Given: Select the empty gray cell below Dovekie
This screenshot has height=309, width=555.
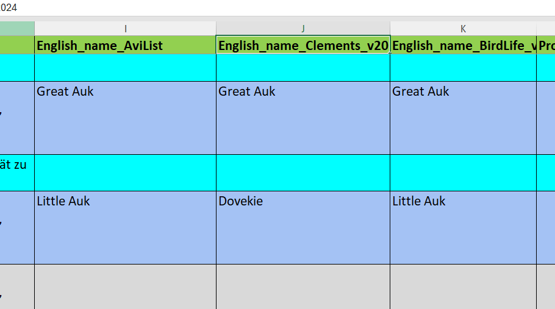Looking at the screenshot, I should click(303, 286).
